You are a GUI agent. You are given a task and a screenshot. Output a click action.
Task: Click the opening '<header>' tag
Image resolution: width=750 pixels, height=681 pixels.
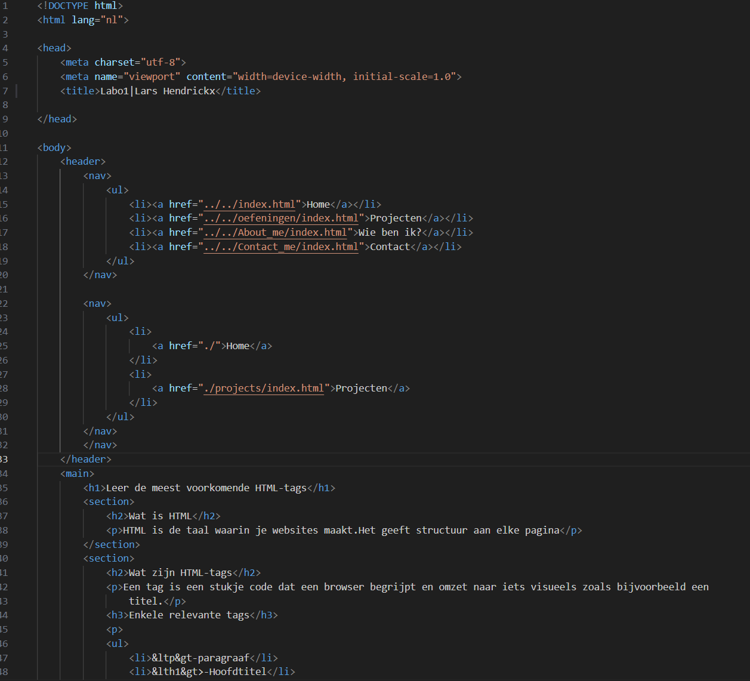pyautogui.click(x=83, y=162)
